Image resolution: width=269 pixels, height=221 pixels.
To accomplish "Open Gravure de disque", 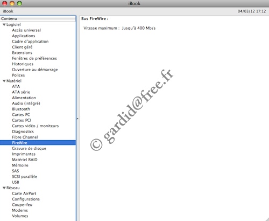I will [29, 148].
